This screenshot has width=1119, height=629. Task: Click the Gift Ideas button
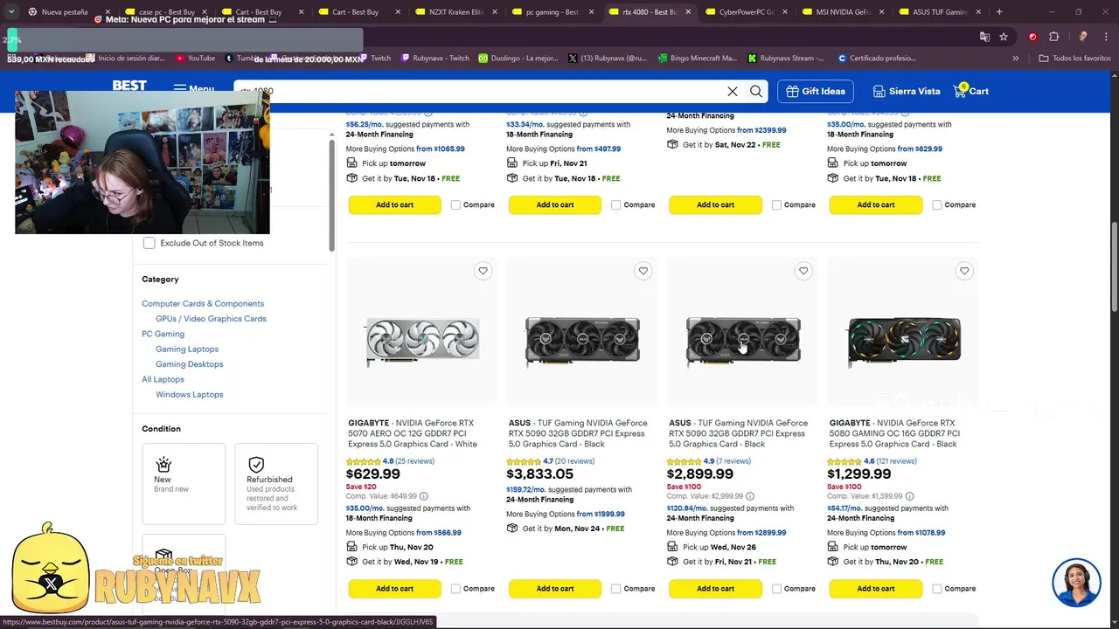click(816, 91)
